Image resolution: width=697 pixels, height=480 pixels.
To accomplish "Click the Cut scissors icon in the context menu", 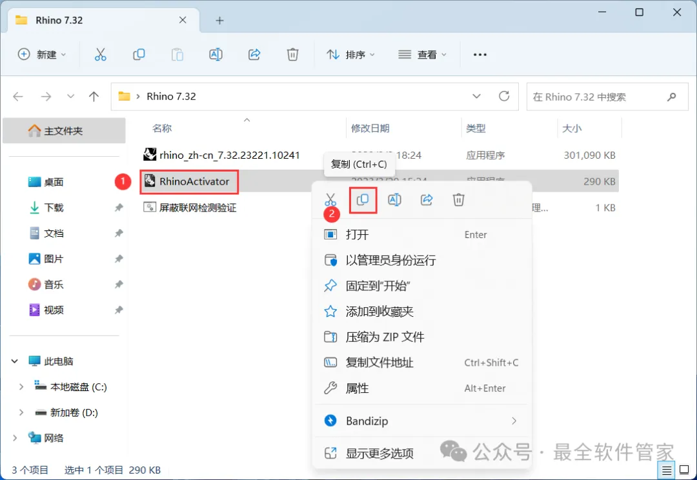I will point(330,199).
